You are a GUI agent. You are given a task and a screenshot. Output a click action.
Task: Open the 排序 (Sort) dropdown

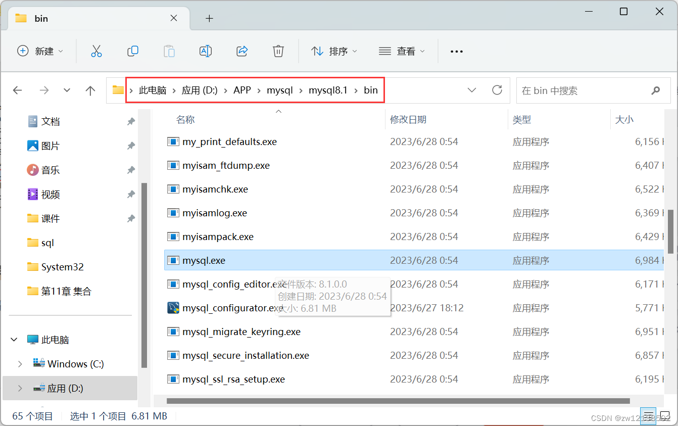334,51
